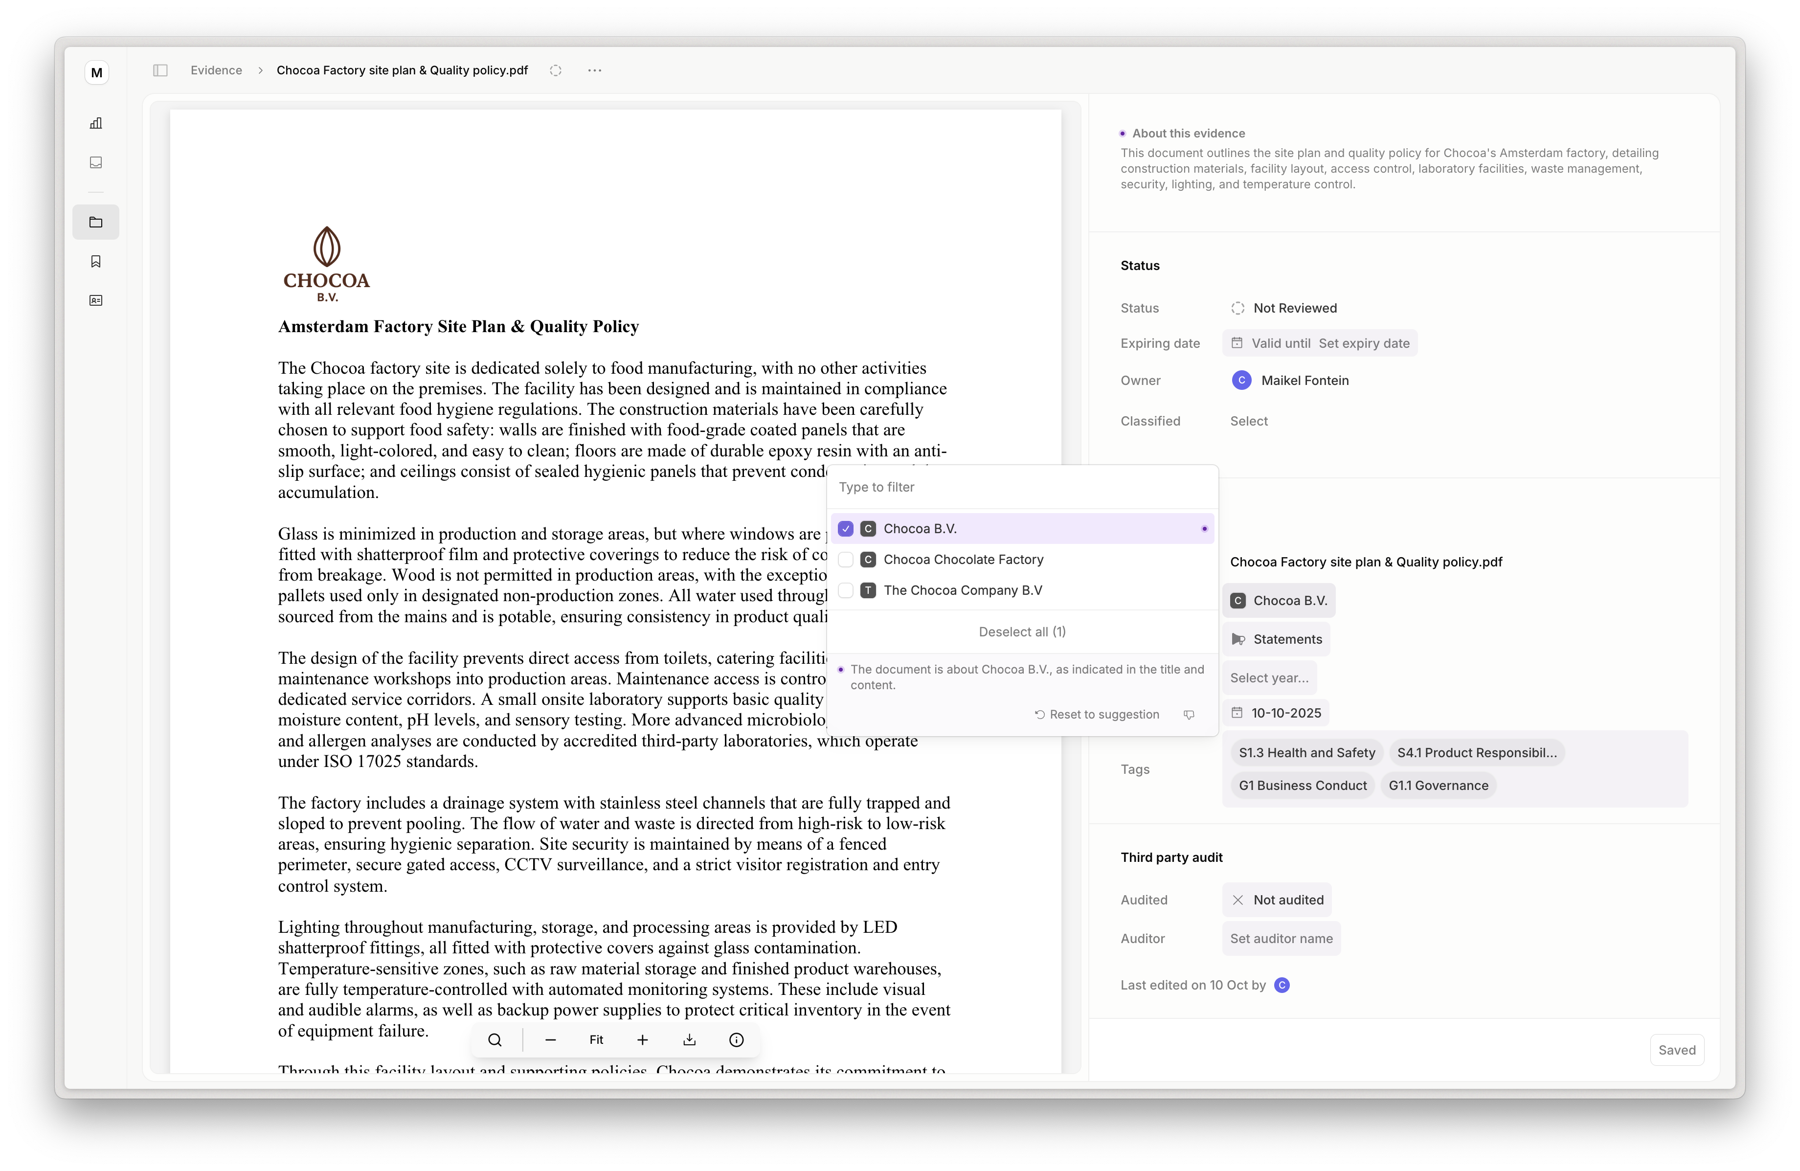Click the bookmark icon in sidebar

pyautogui.click(x=96, y=262)
